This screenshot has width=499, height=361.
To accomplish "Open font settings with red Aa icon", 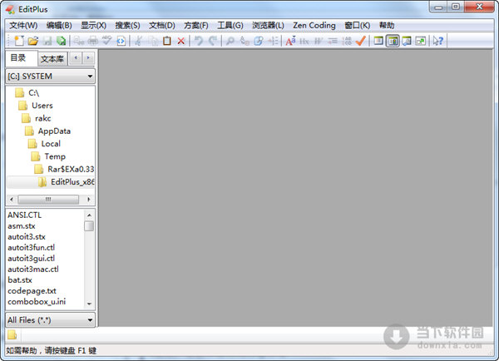I will point(290,41).
